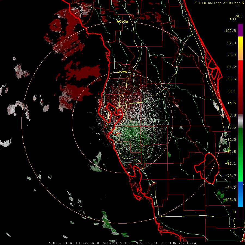
Task: Click the 107.8 velocity scale value
Action: click(231, 30)
